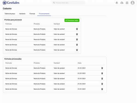Delete second row in Fórmulas processadas
The height and width of the screenshot is (103, 137).
coord(102,73)
